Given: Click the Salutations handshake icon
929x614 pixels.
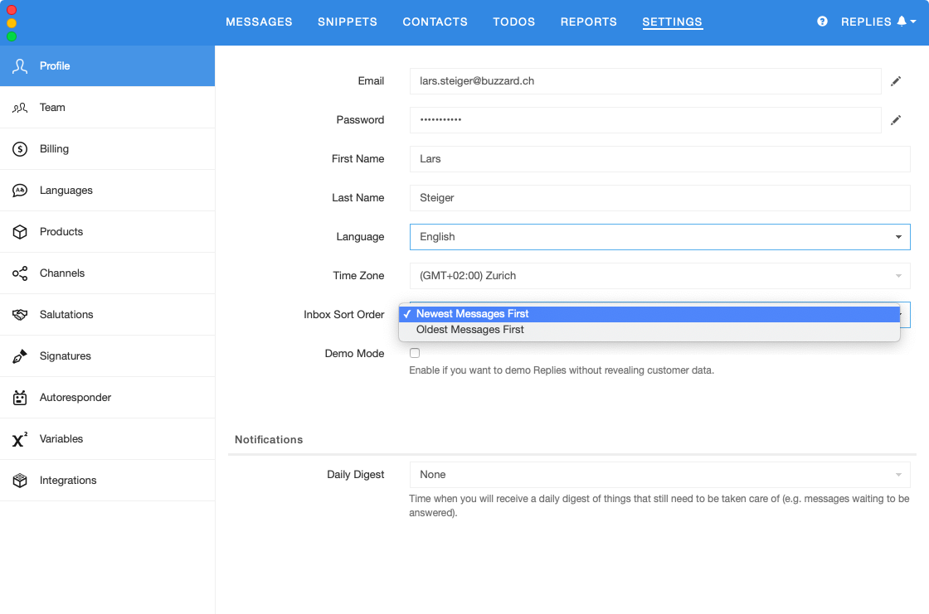Looking at the screenshot, I should 20,315.
